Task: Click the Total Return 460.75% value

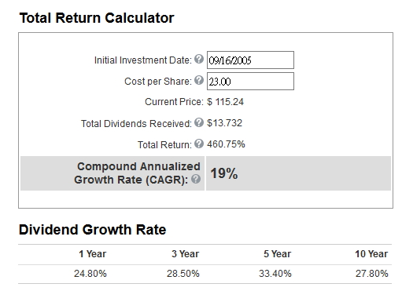Action: pos(226,144)
